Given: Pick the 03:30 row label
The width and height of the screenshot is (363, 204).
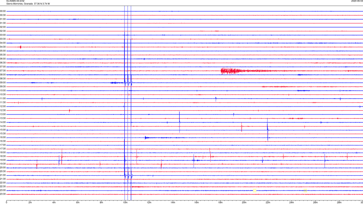Looking at the screenshot, I should [3, 39].
